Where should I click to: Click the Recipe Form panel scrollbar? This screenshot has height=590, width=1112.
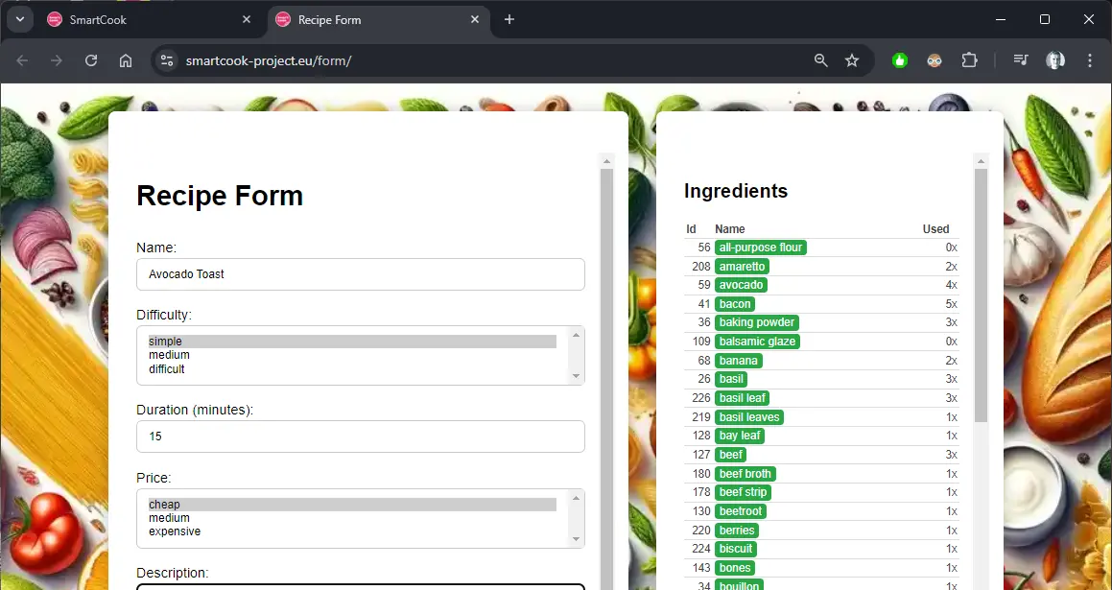click(606, 379)
